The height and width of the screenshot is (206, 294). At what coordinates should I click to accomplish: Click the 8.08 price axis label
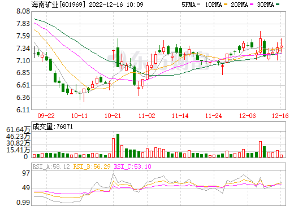(23, 11)
